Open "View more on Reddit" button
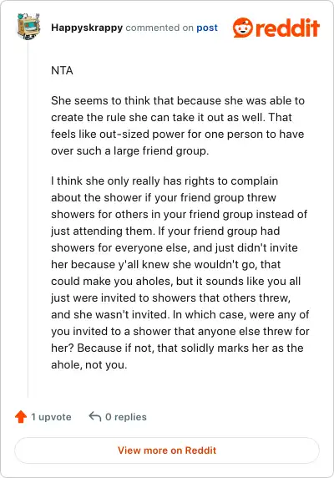Screen dimensions: 334x478 [x=167, y=450]
